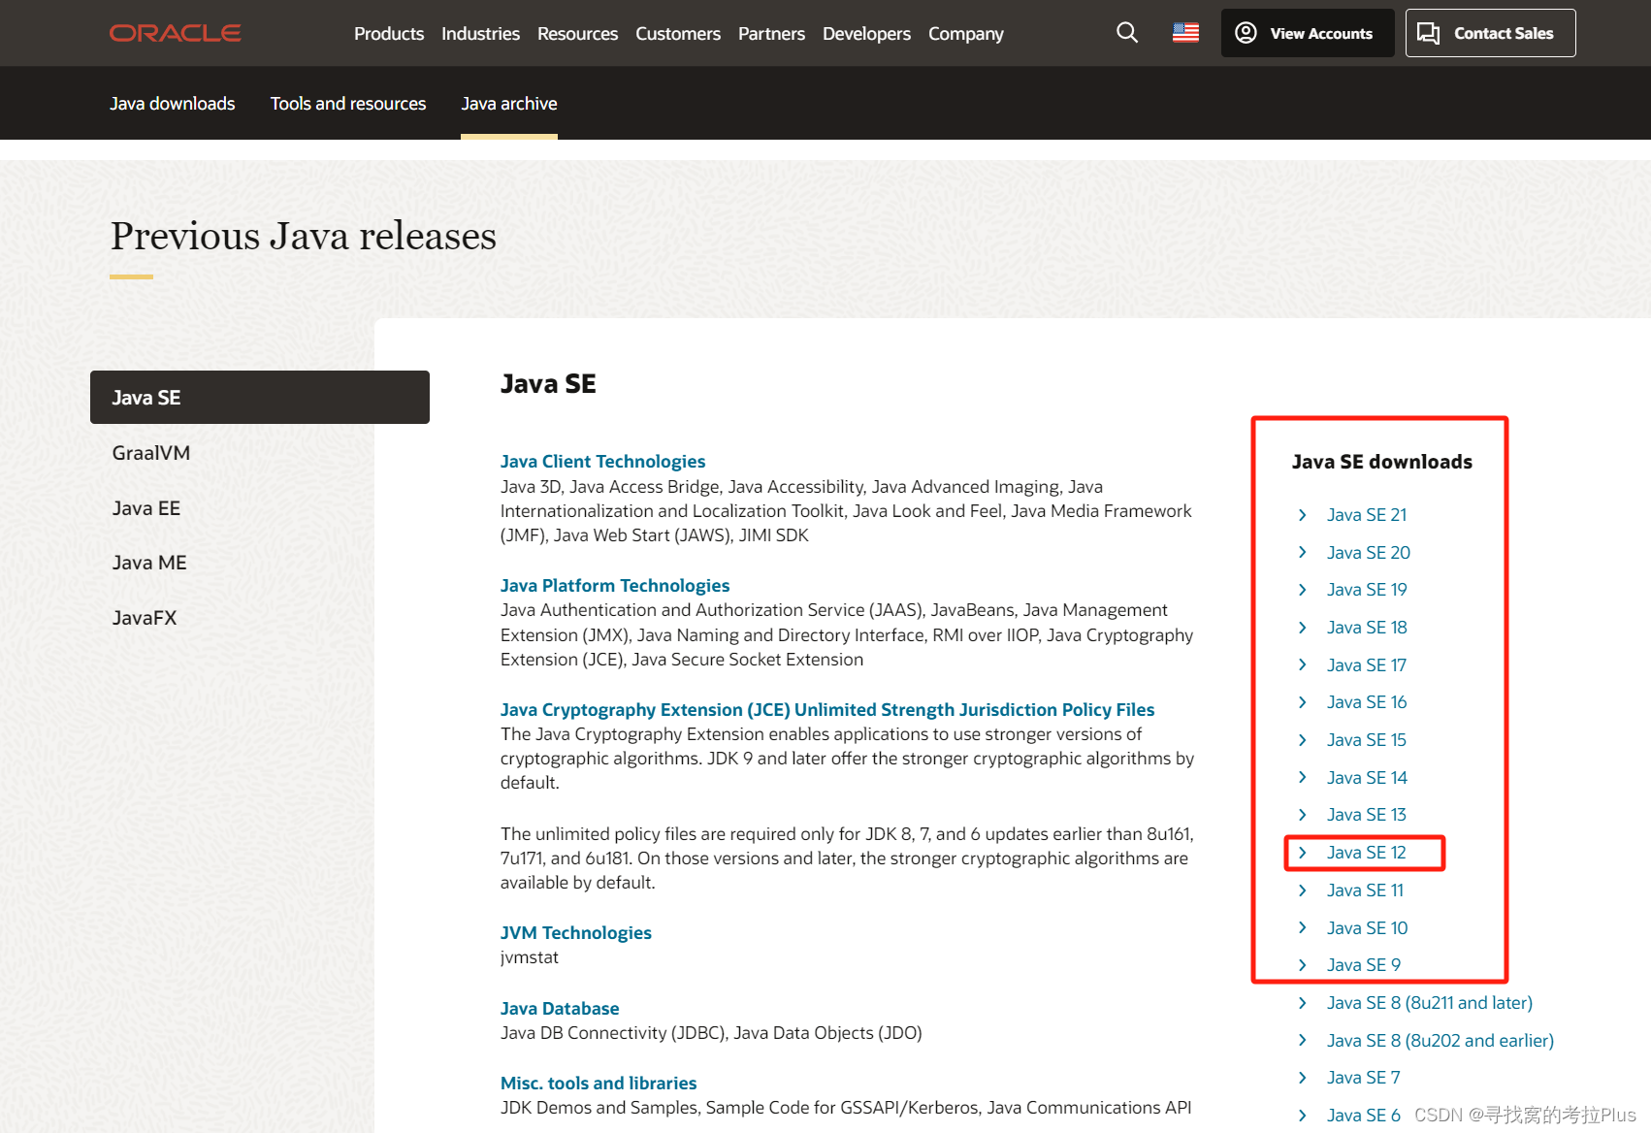Screen dimensions: 1651x1133
Task: Open the Company menu
Action: click(965, 33)
